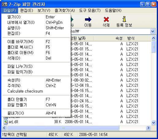
Task: Click status bar text 1항목이 선택됨
Action: point(14,134)
